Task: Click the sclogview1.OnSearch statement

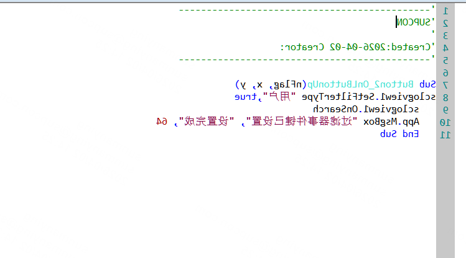Action: coord(366,110)
